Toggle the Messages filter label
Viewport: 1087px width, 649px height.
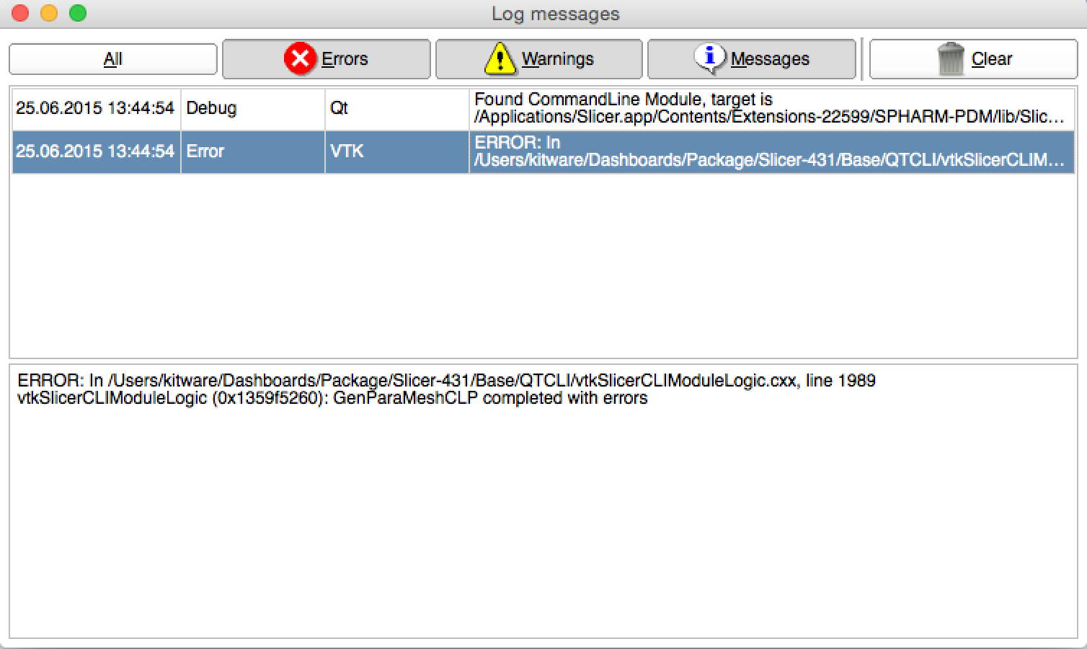[x=769, y=59]
